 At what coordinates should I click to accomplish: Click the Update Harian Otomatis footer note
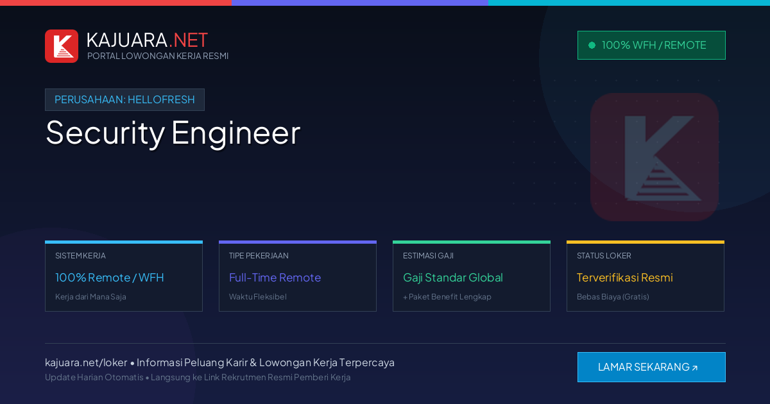click(x=94, y=377)
